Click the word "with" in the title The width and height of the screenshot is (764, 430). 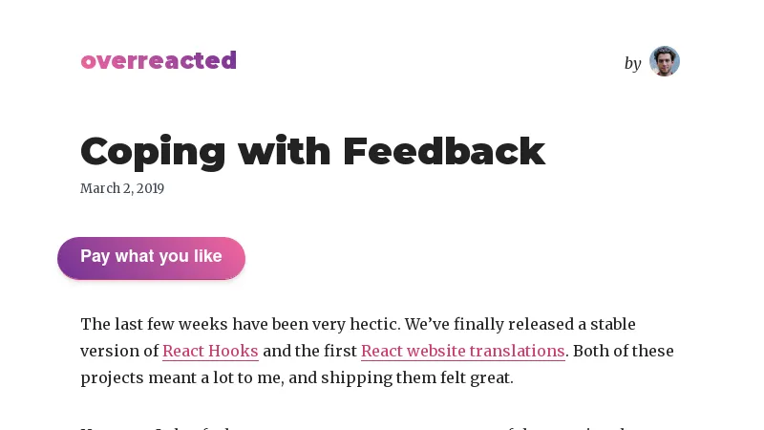click(x=283, y=151)
